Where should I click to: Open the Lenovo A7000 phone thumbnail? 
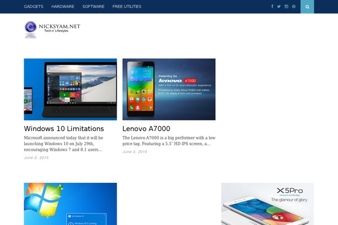169,89
